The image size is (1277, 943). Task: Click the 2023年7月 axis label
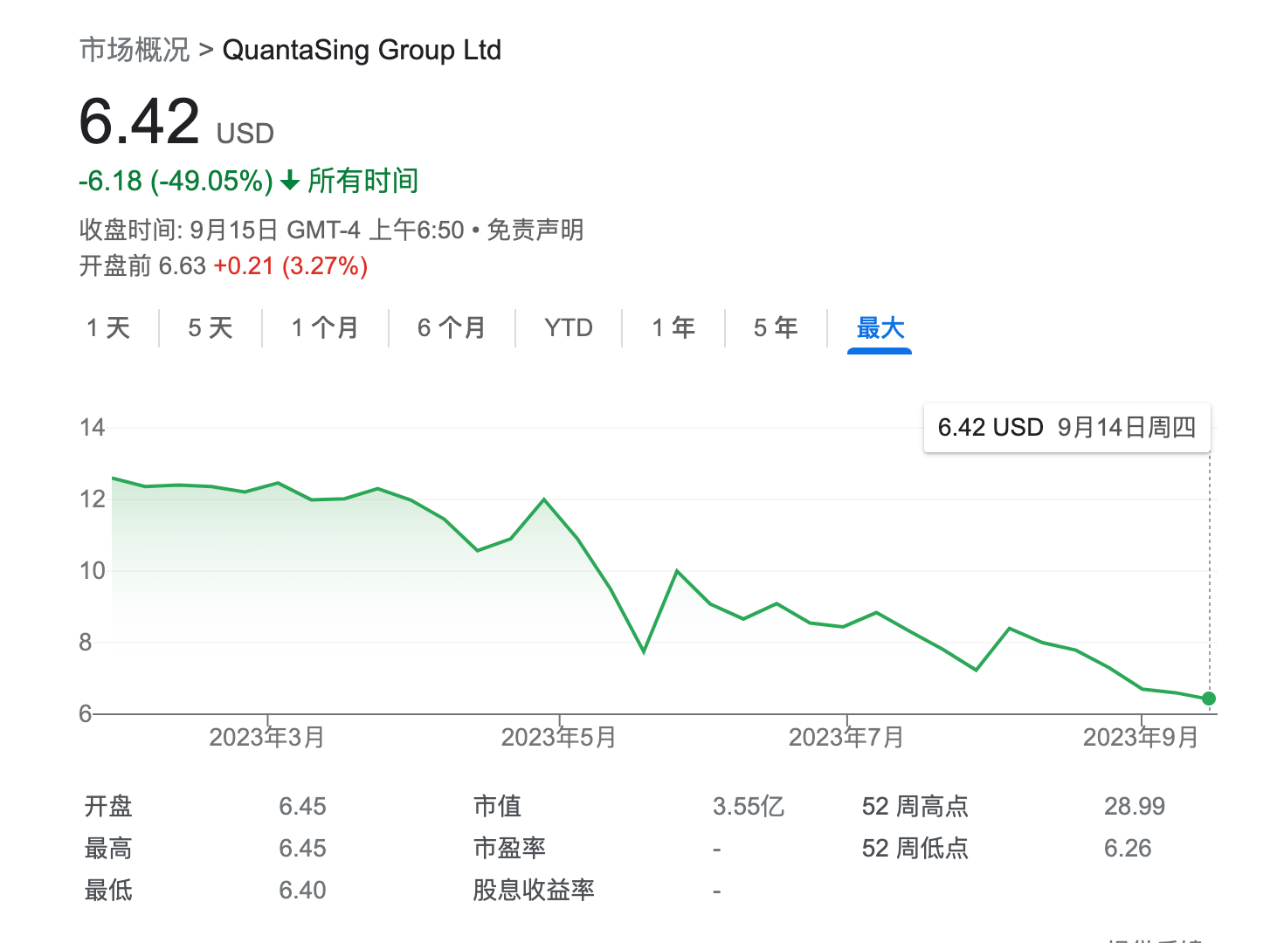pos(846,738)
